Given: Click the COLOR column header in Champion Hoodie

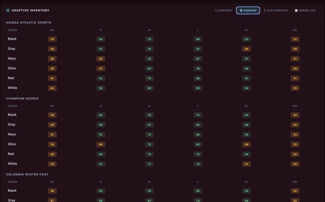Looking at the screenshot, I should (x=12, y=106).
